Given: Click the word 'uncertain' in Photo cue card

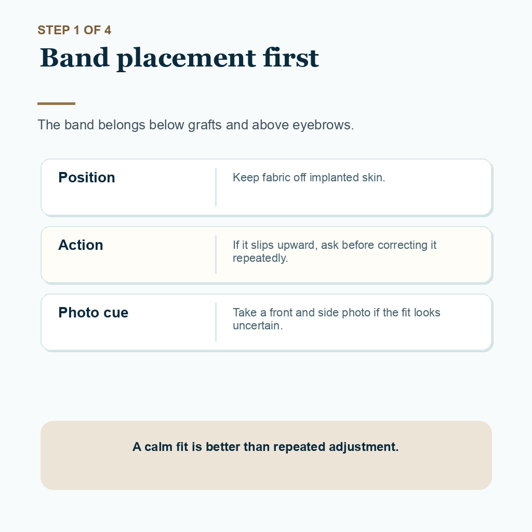Looking at the screenshot, I should click(257, 326).
